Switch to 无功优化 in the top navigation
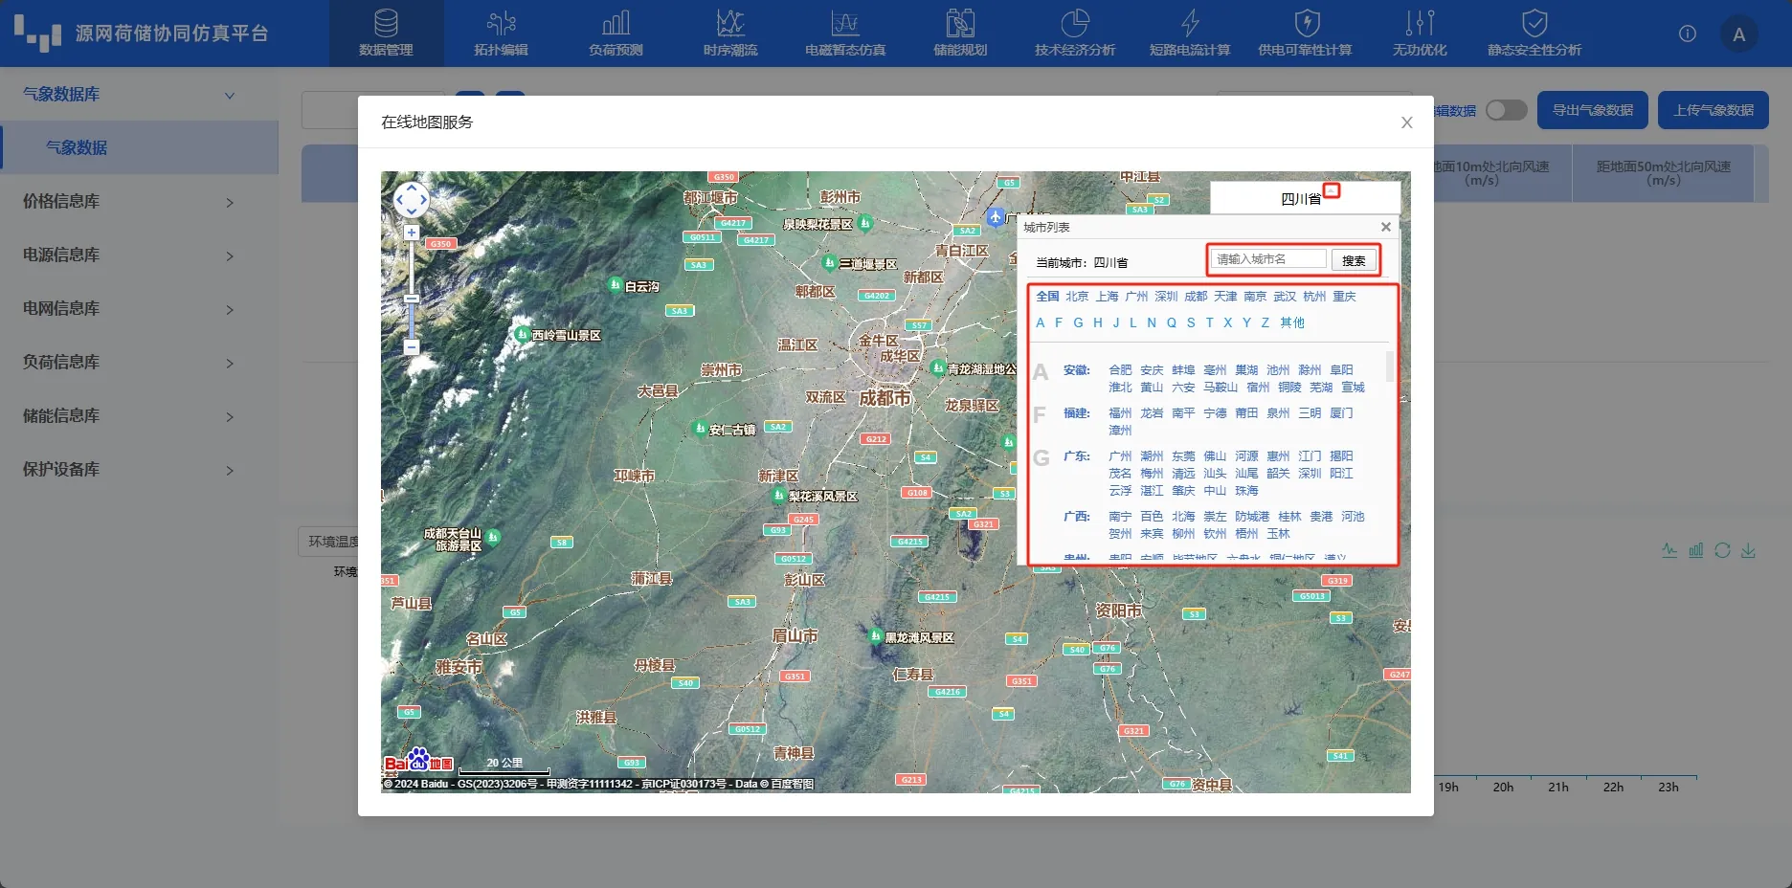The height and width of the screenshot is (888, 1792). point(1420,33)
